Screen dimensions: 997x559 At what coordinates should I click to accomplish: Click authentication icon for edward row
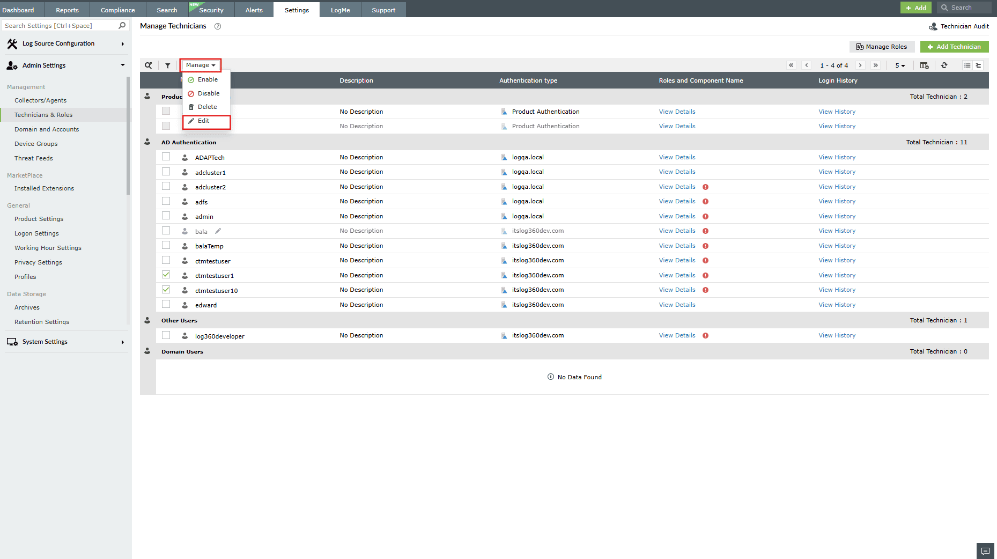504,305
